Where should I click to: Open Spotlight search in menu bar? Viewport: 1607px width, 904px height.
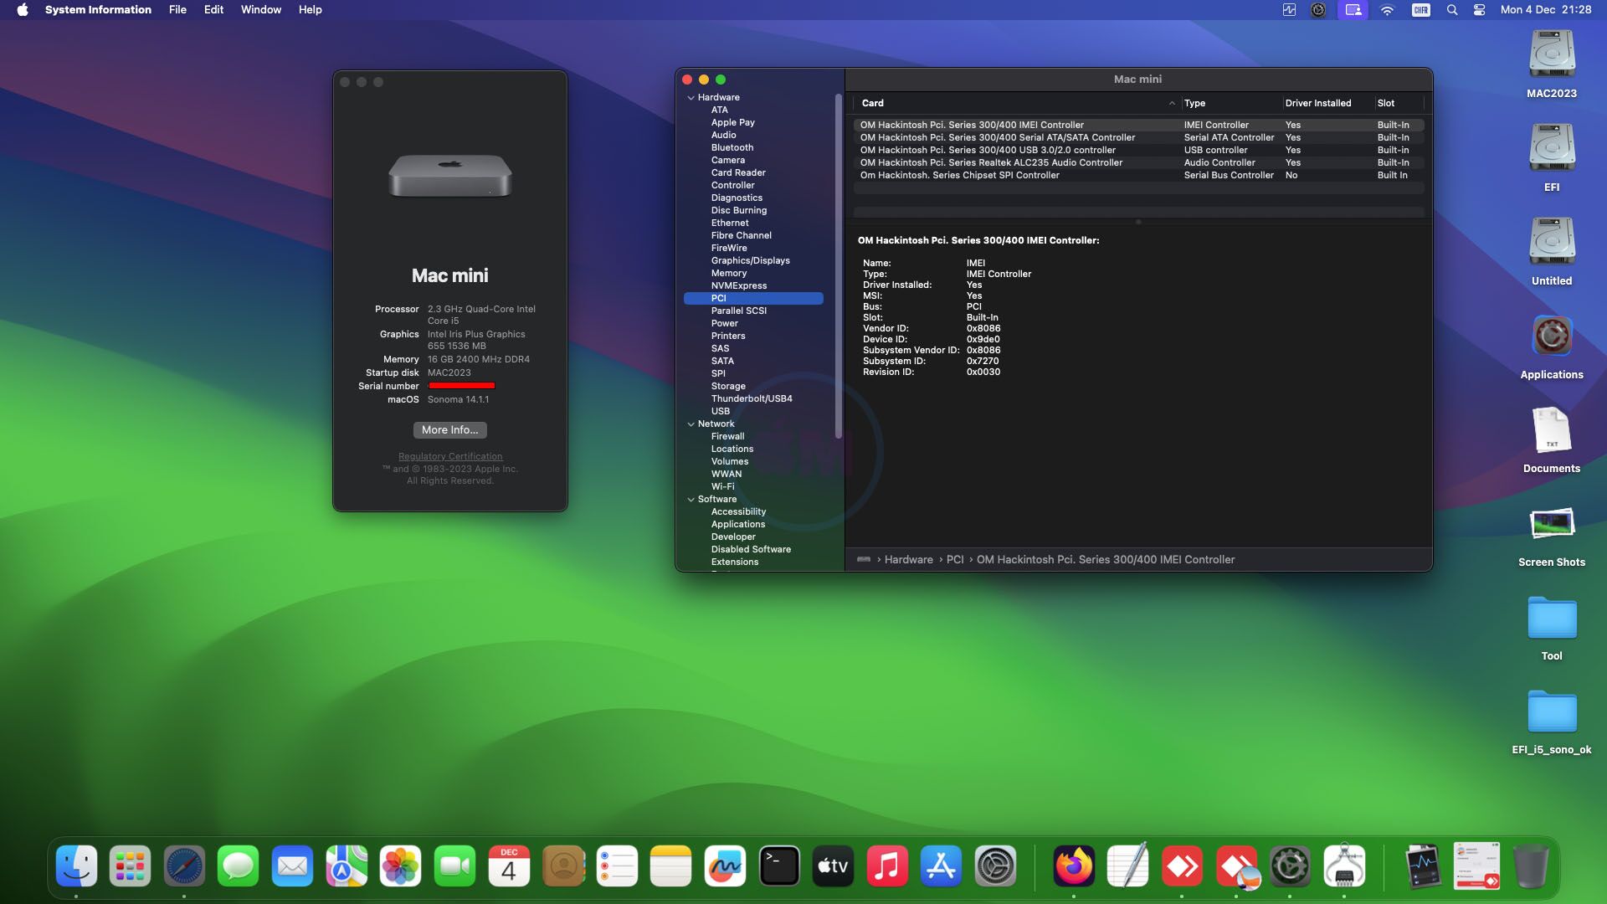point(1452,10)
